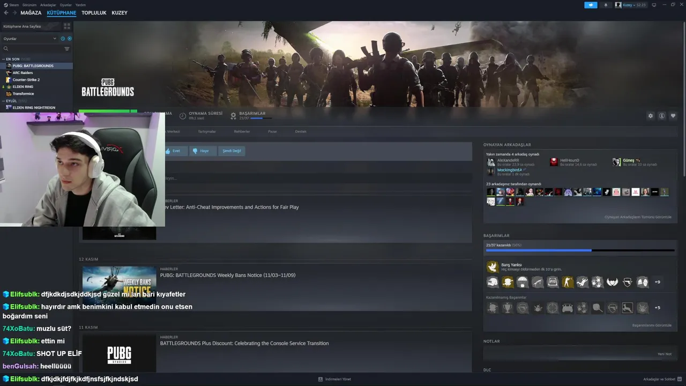Viewport: 686px width, 386px height.
Task: Toggle ready-to-play filter icon
Action: [x=70, y=39]
